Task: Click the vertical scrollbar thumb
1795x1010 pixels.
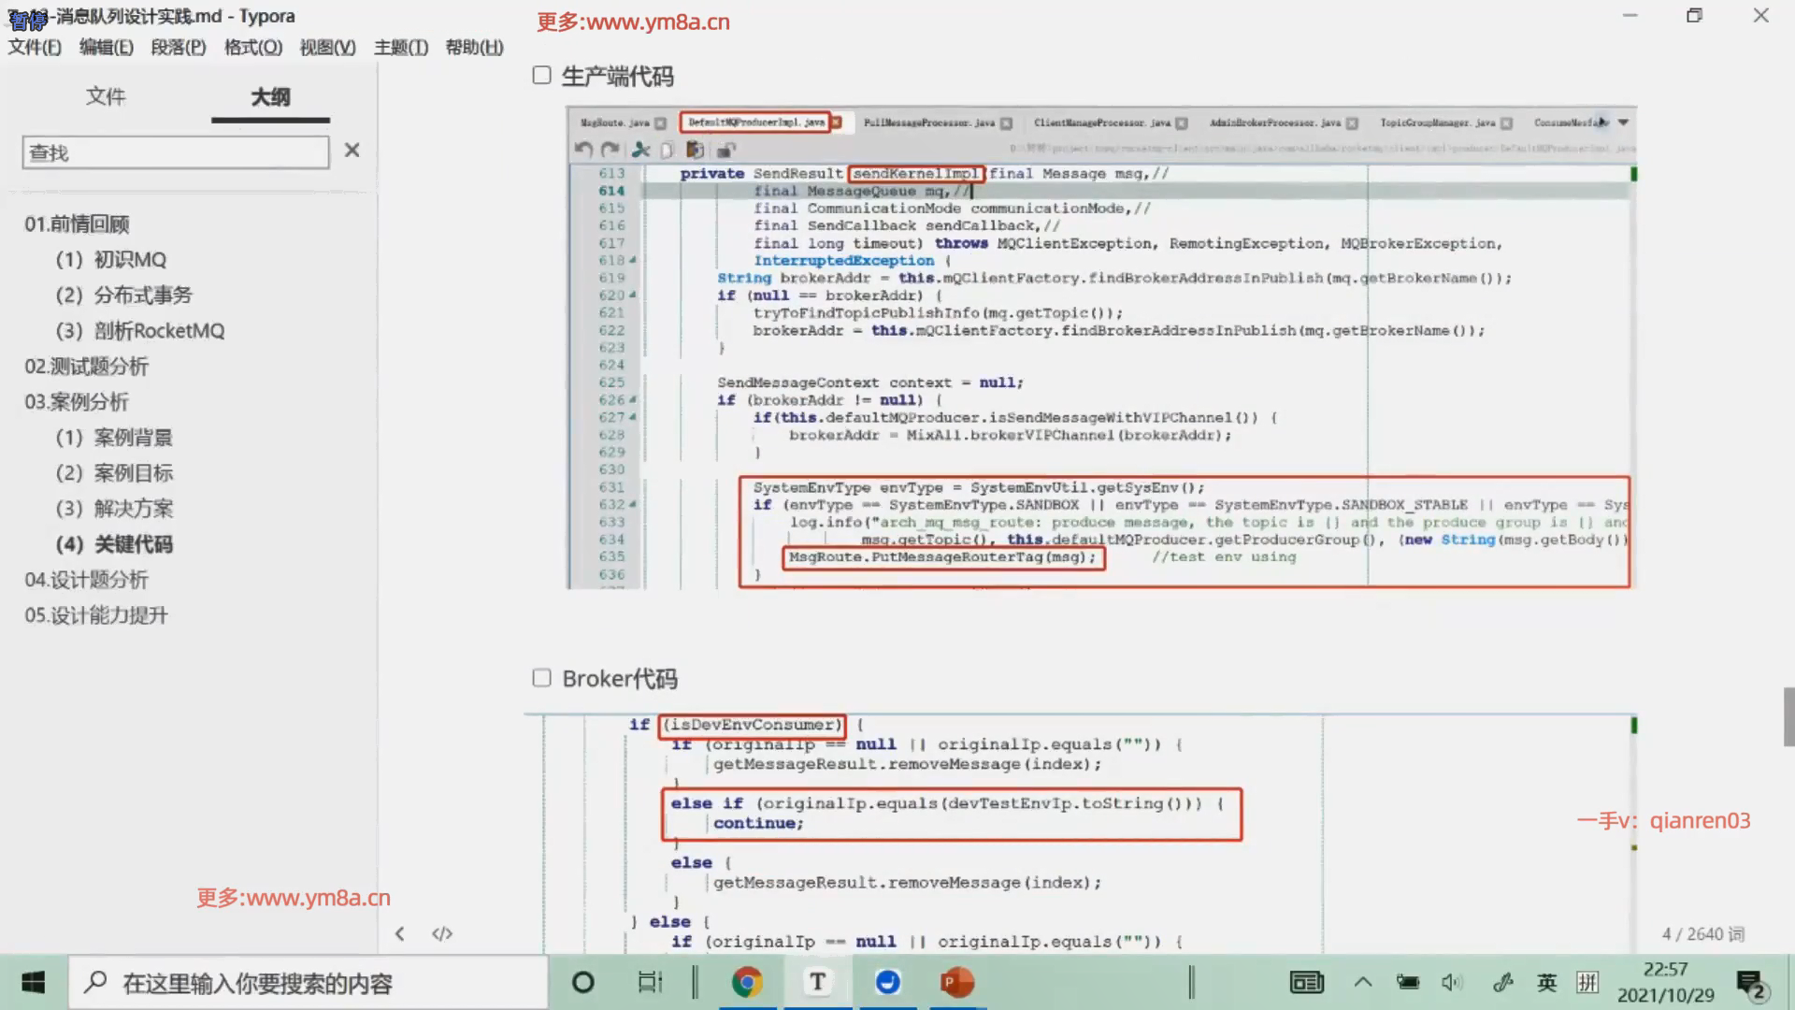Action: click(1788, 716)
